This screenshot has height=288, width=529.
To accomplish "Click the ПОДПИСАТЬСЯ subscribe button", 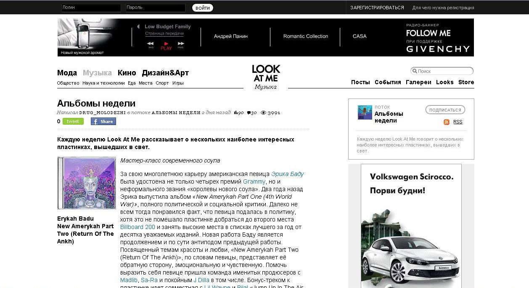I will point(445,110).
